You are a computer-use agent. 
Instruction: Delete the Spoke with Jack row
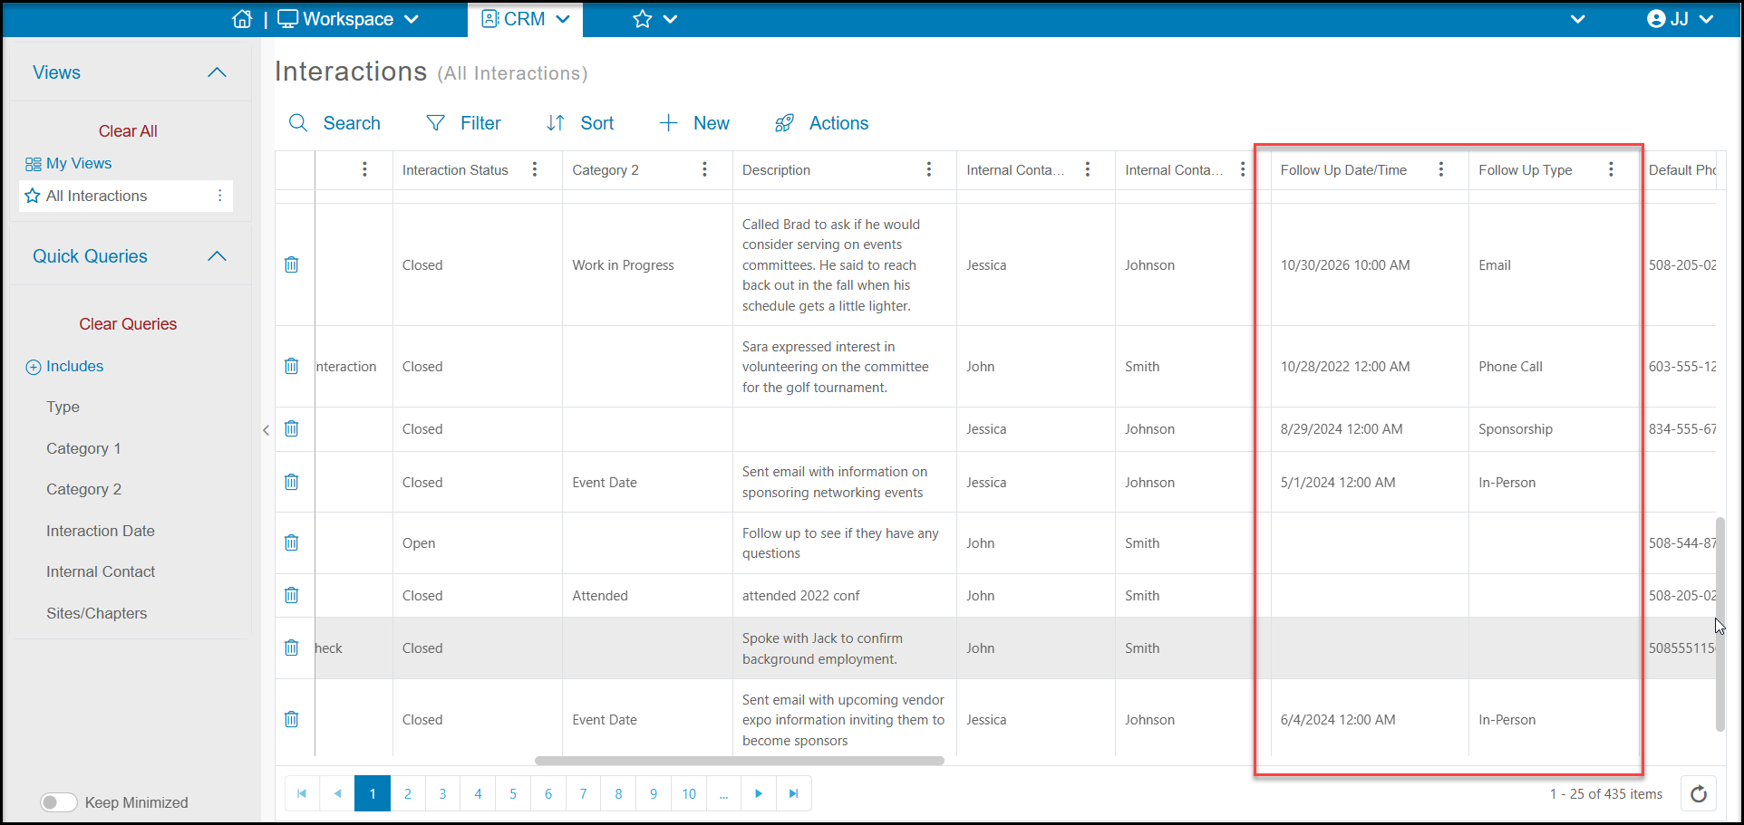(x=292, y=648)
